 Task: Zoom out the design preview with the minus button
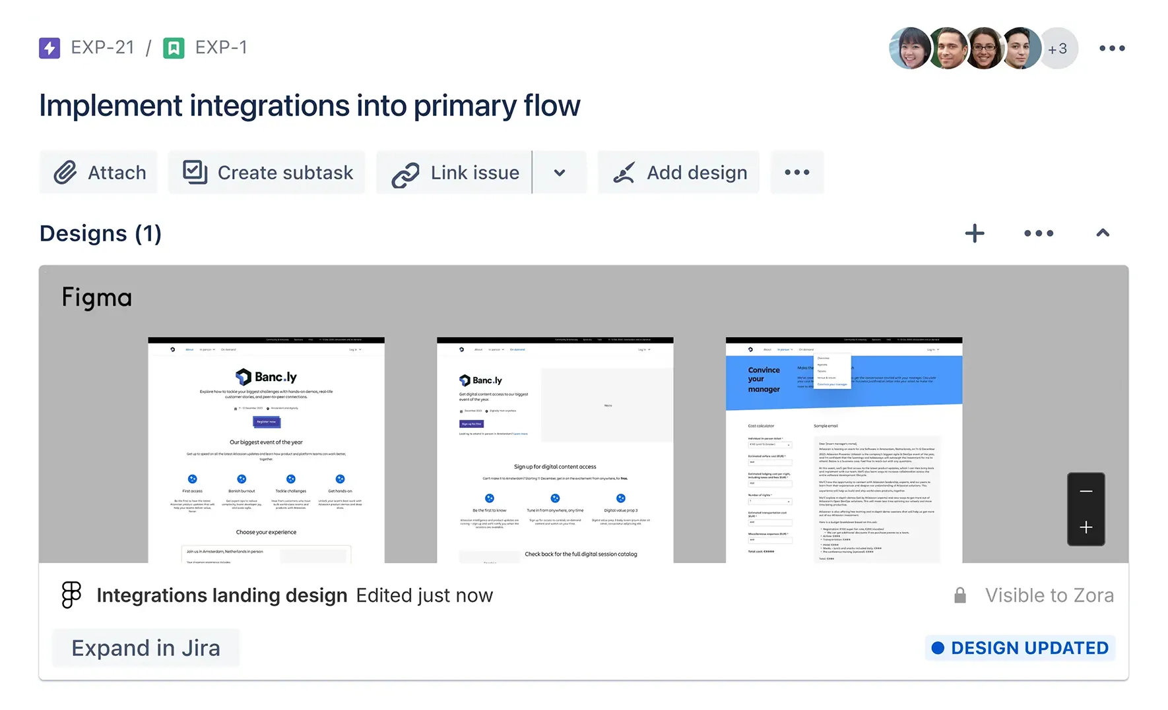pos(1086,492)
